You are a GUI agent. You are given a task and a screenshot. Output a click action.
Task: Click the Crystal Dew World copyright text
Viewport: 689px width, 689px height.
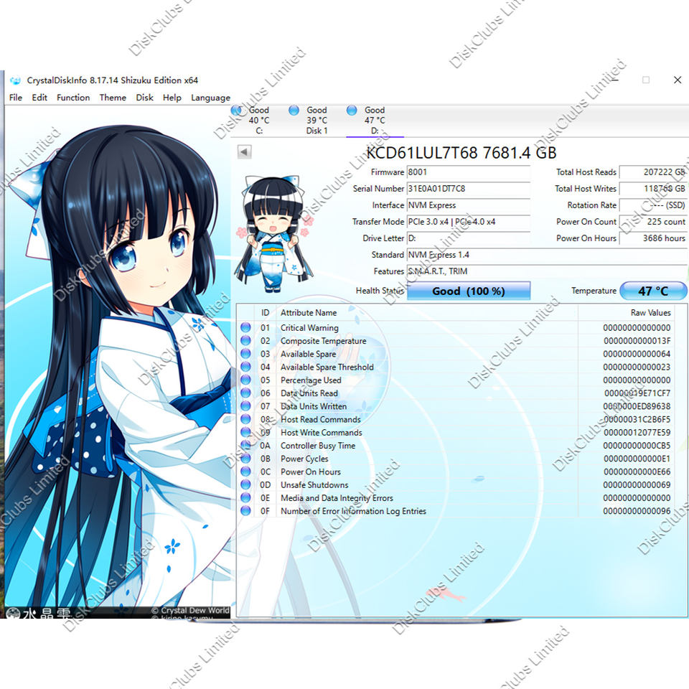(190, 610)
